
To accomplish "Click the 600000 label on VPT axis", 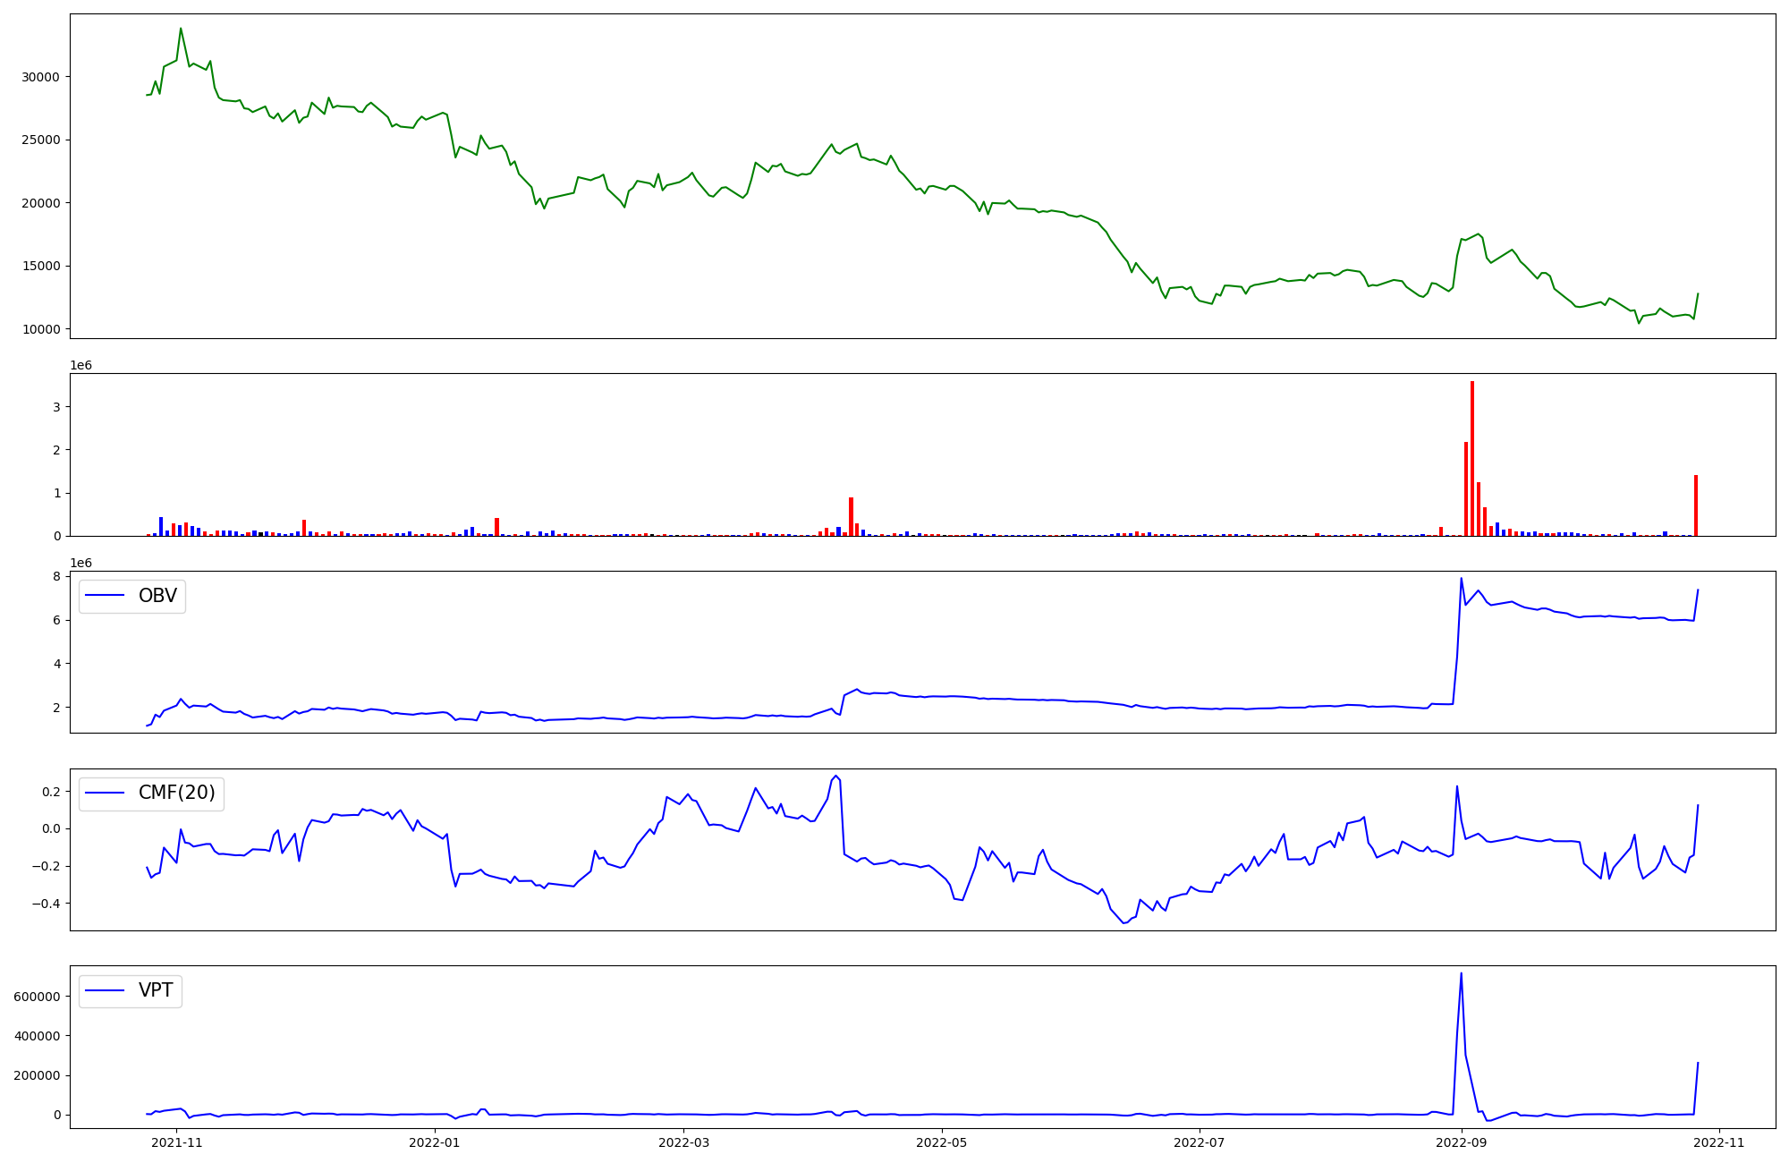I will tap(37, 997).
